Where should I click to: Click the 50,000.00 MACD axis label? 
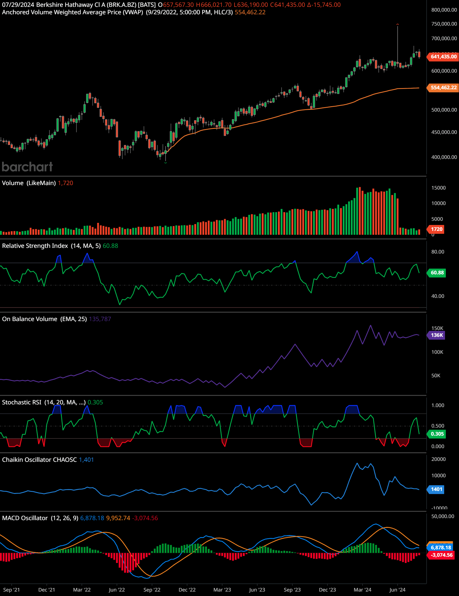pyautogui.click(x=443, y=516)
